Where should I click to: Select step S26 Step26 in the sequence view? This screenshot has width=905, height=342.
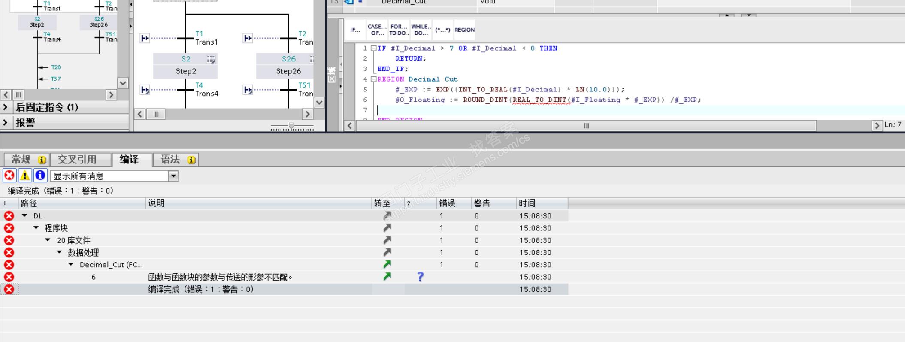point(285,66)
